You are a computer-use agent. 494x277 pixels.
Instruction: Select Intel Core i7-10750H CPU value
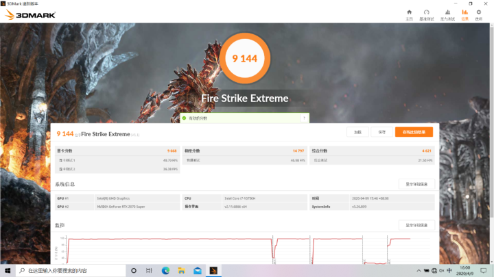click(x=239, y=198)
